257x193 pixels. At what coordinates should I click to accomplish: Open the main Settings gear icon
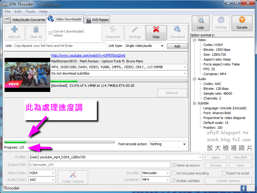pos(221,23)
